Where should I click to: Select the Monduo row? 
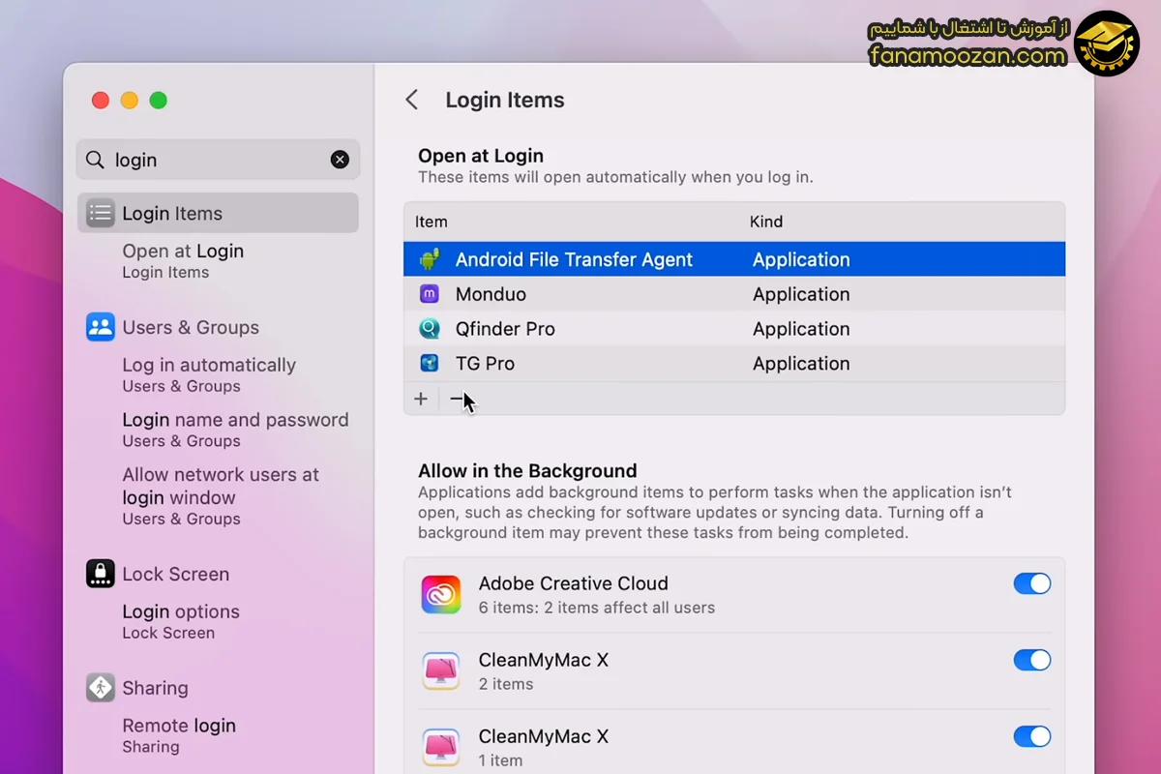click(x=734, y=294)
